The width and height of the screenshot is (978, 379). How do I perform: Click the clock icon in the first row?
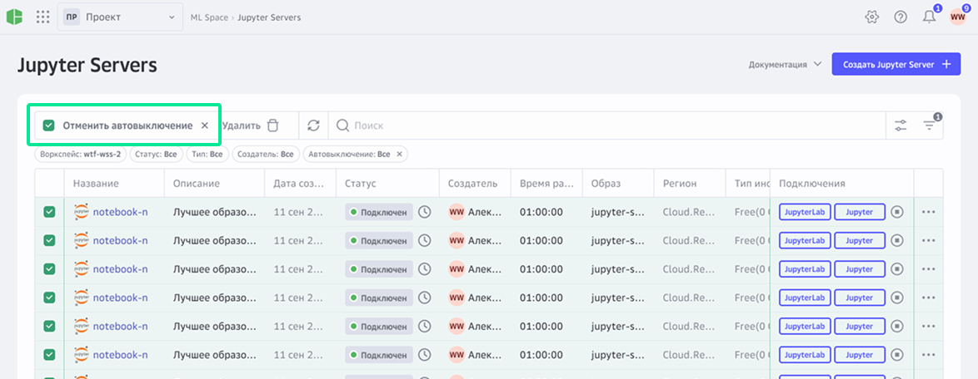click(424, 212)
